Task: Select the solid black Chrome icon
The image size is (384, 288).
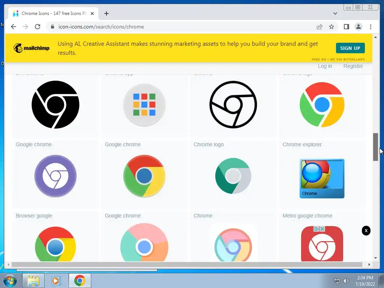Action: [55, 105]
